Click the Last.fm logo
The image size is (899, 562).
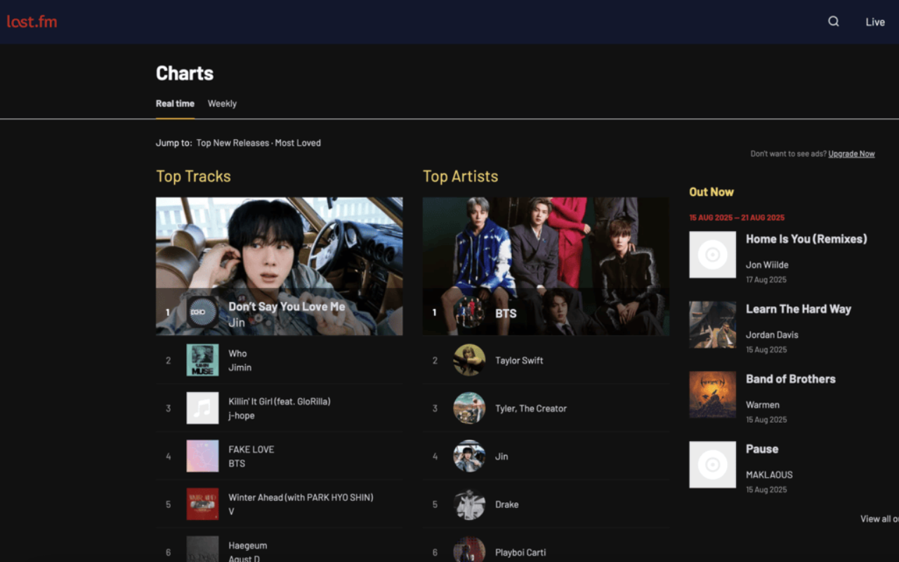(32, 22)
